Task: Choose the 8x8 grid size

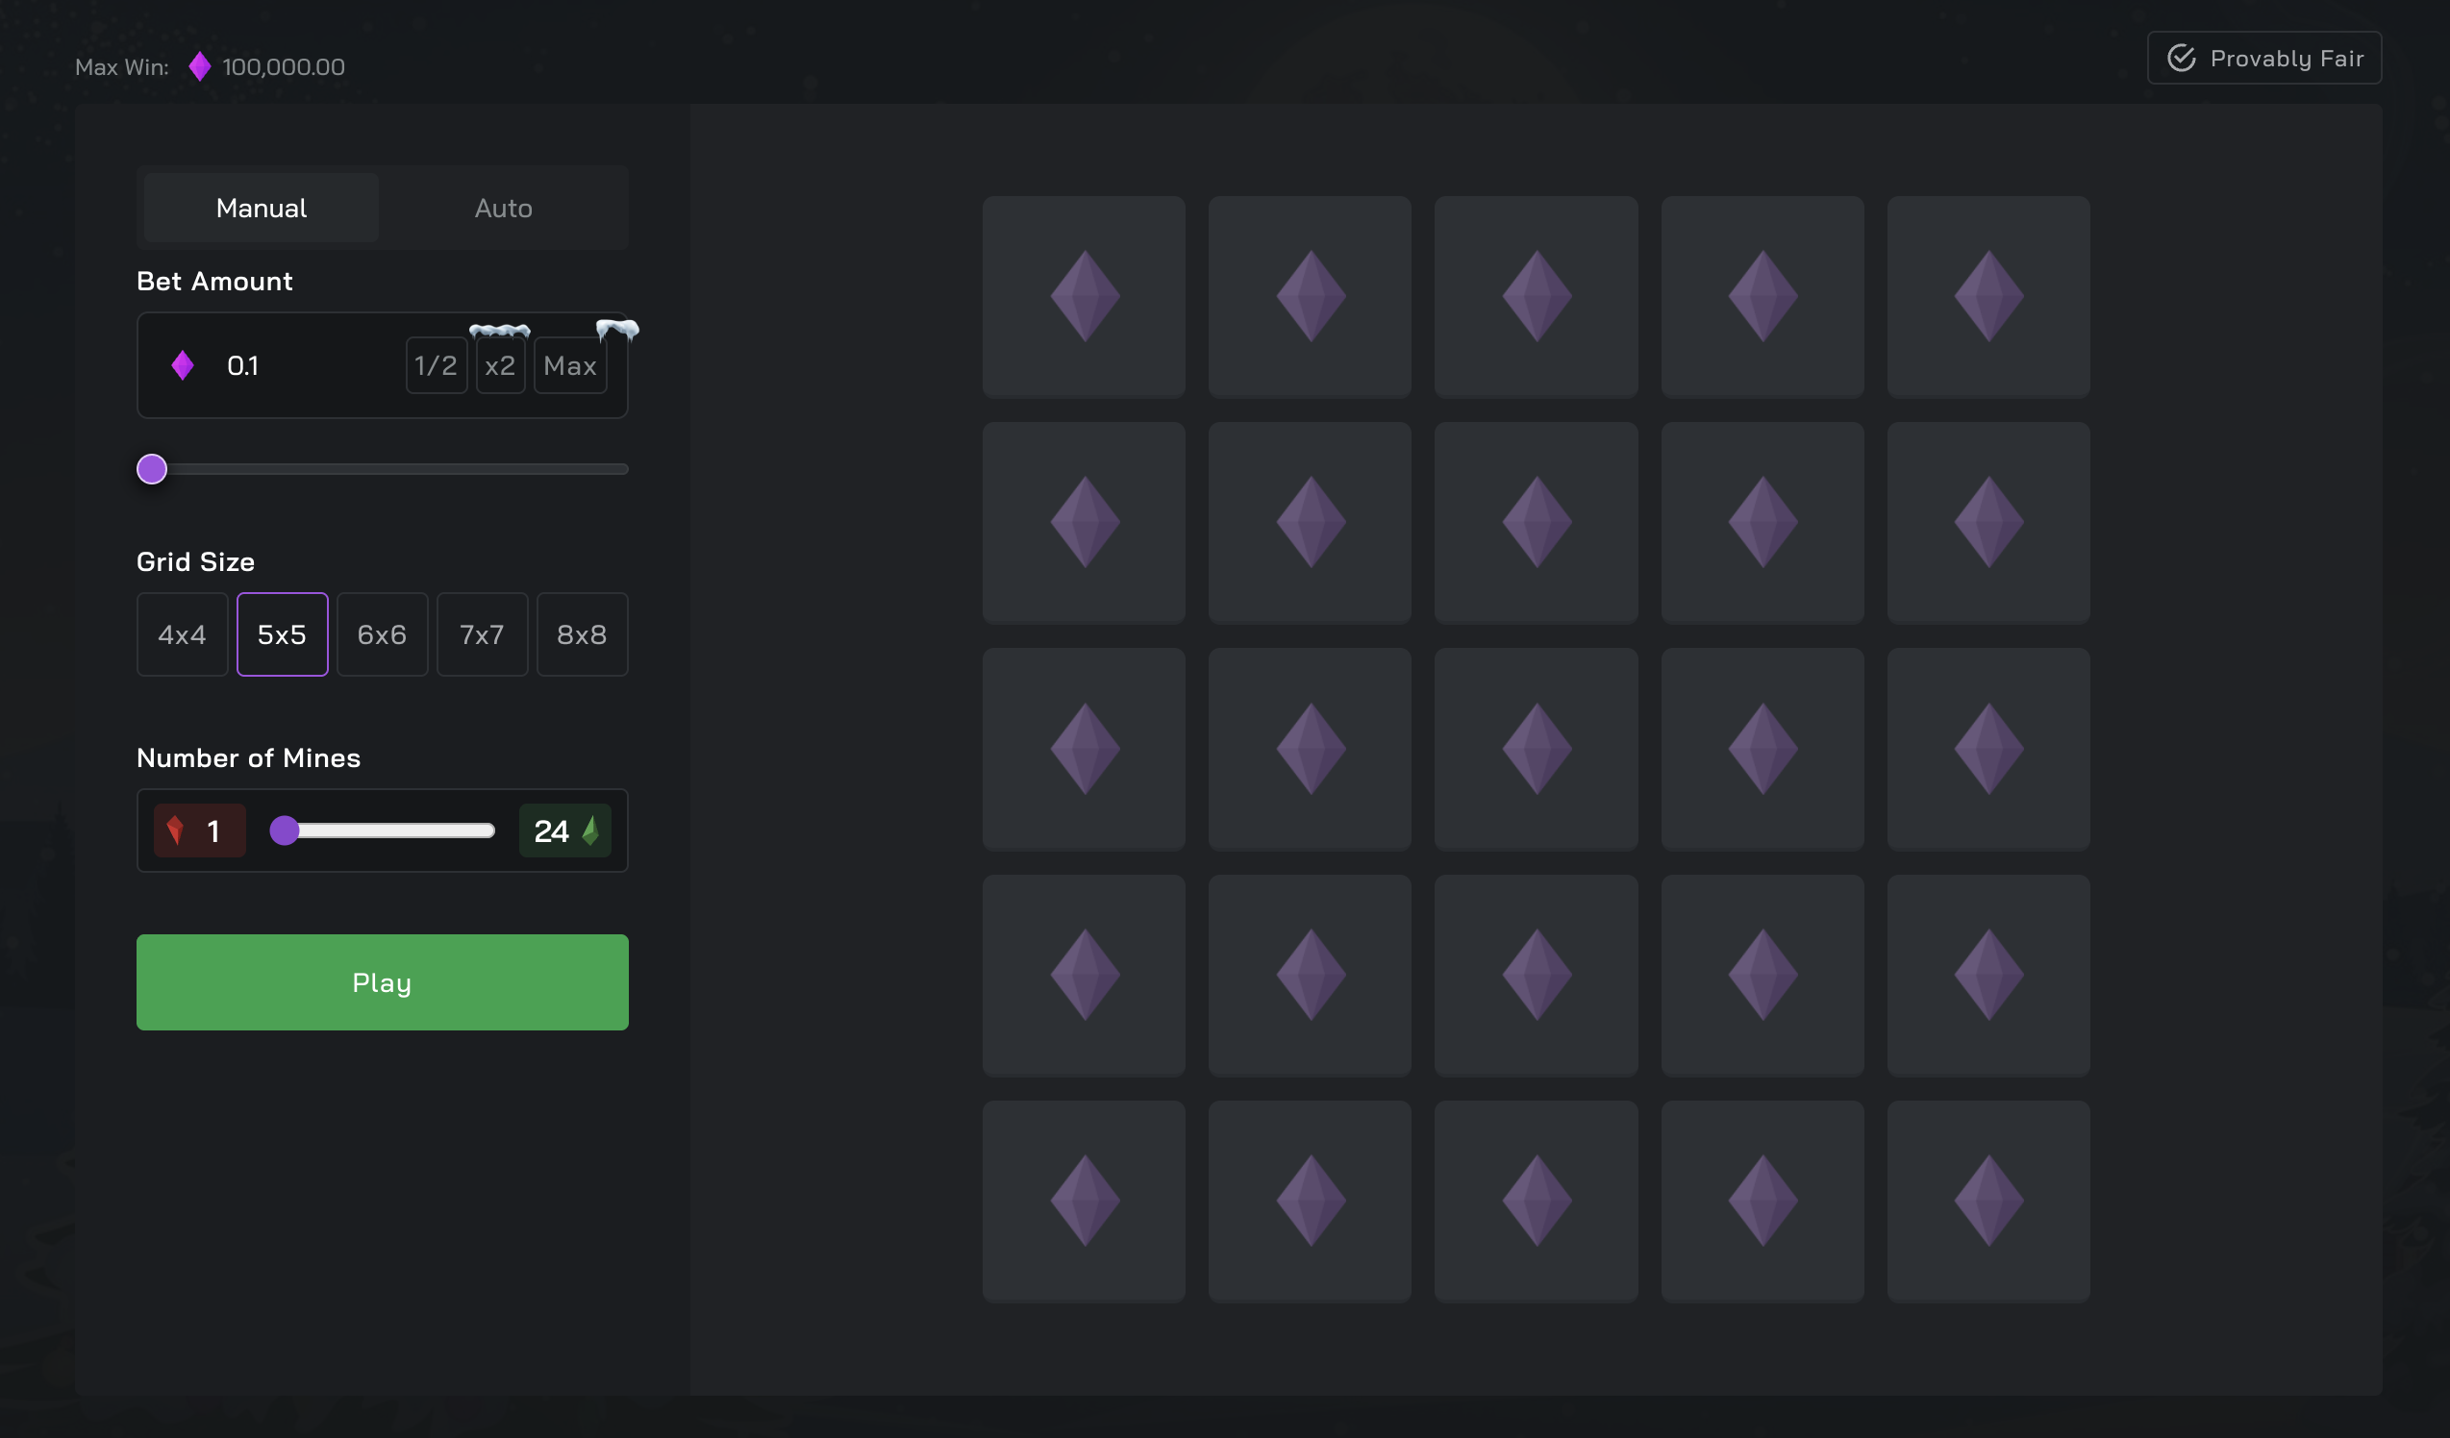Action: coord(582,634)
